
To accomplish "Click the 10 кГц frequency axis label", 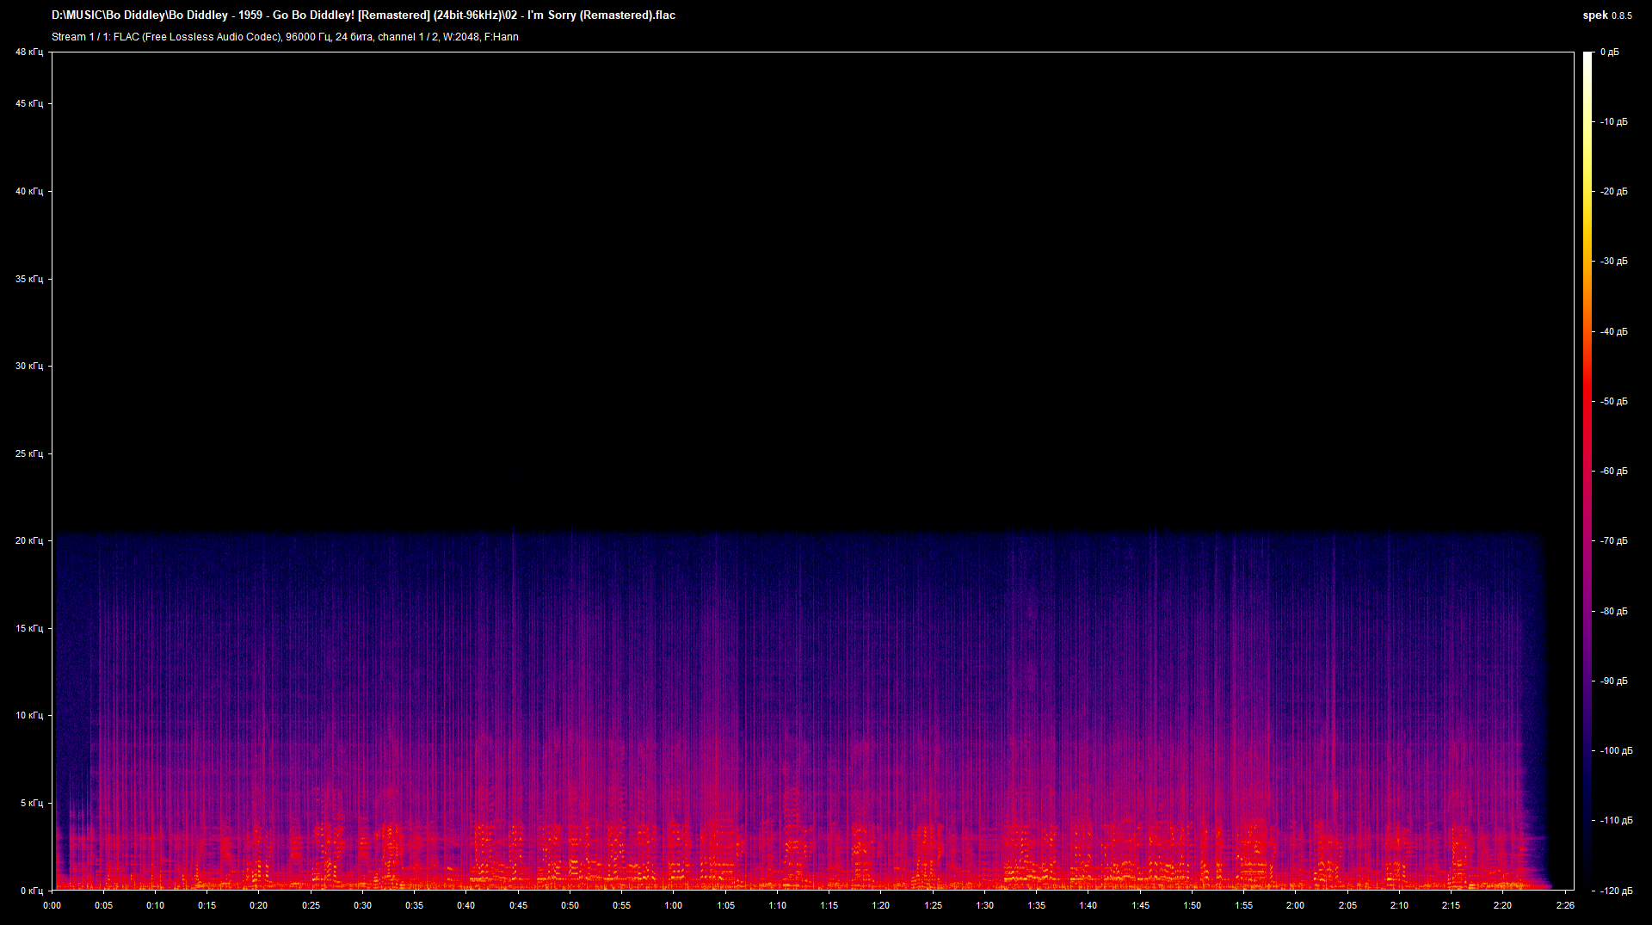I will click(29, 716).
